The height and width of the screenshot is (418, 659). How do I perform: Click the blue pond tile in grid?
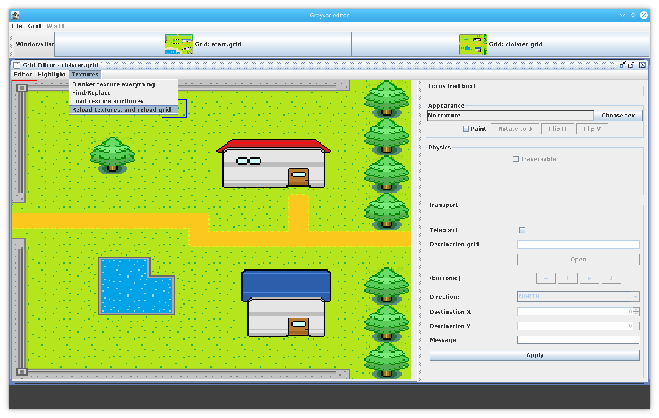point(136,286)
